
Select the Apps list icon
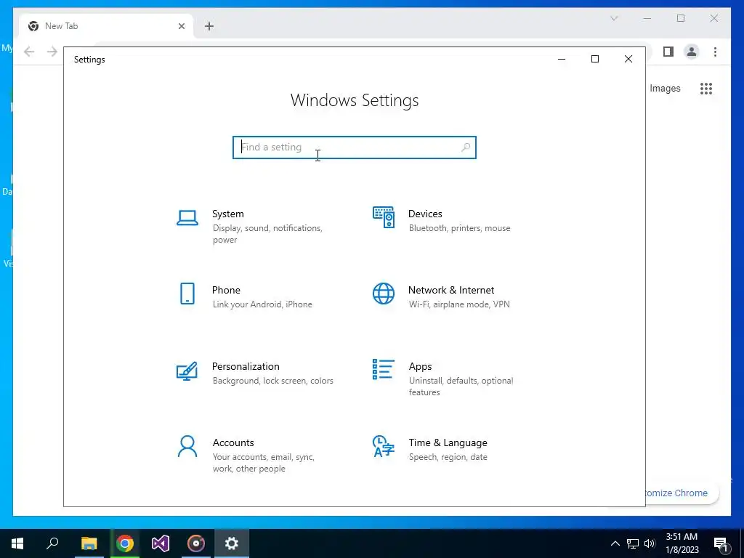point(384,369)
